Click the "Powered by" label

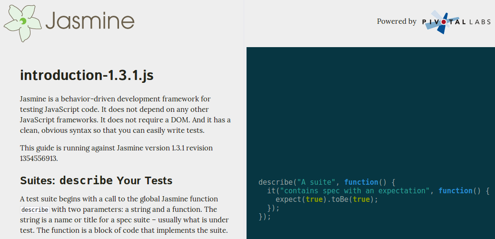pyautogui.click(x=396, y=21)
